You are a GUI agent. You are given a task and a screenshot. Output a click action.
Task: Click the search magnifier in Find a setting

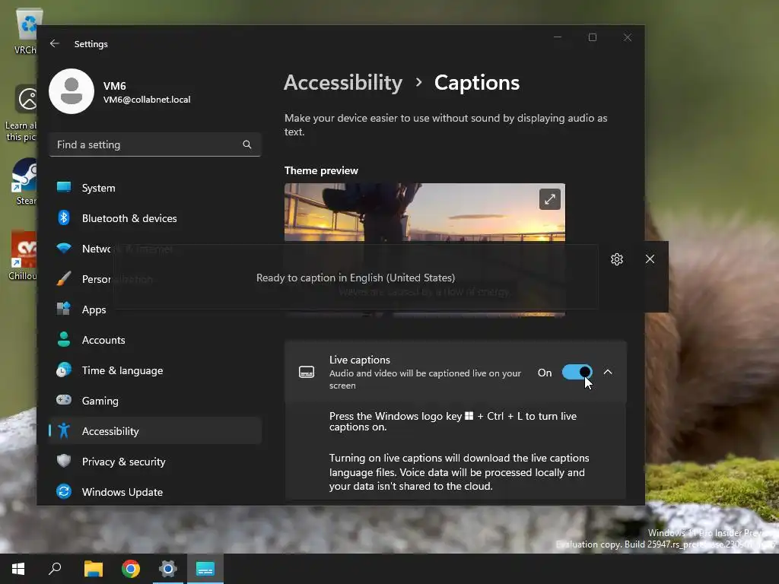click(x=247, y=144)
